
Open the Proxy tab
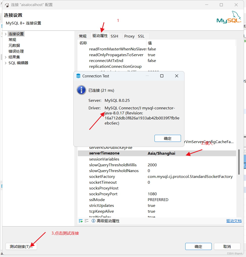129,36
